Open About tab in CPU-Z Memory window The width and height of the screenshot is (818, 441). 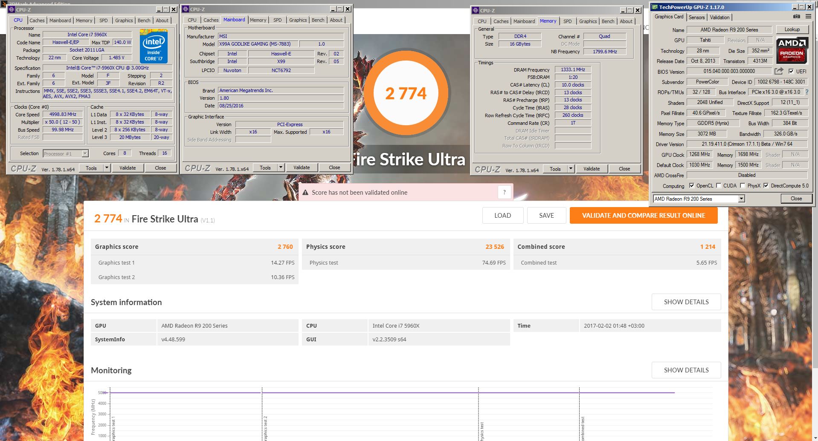click(x=626, y=21)
